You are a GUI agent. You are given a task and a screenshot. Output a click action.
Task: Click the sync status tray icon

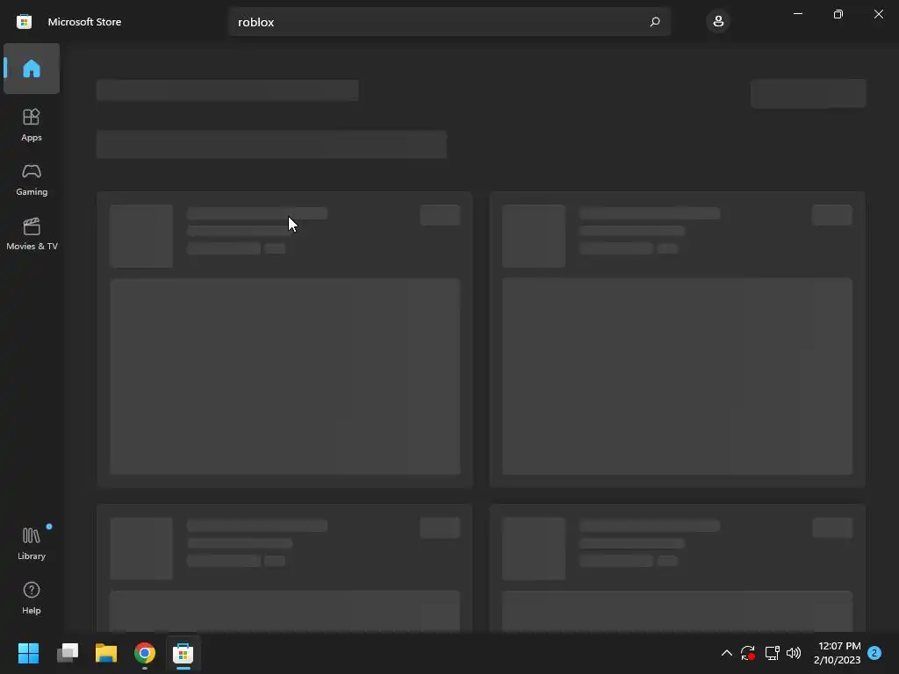click(748, 653)
